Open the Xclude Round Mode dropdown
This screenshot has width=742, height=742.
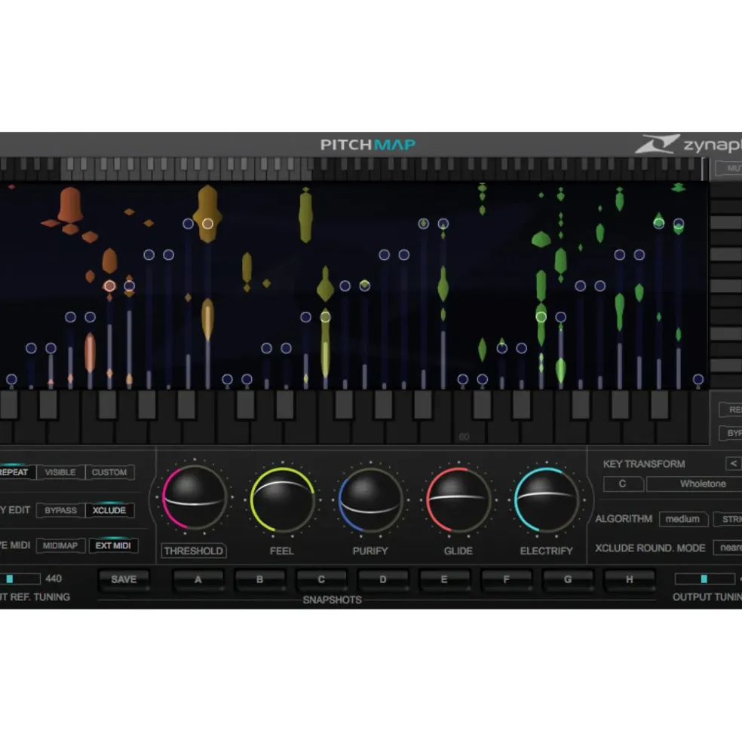(x=728, y=548)
